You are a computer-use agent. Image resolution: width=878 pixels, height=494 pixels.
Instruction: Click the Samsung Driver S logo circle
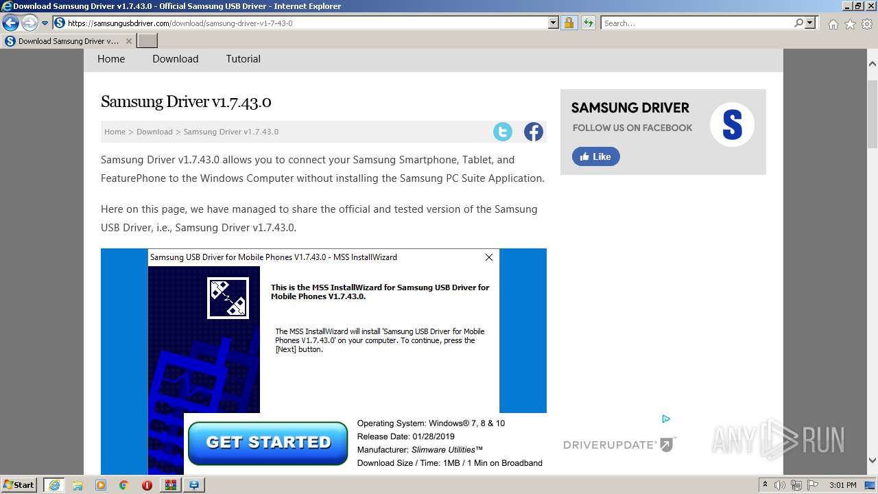click(x=732, y=125)
